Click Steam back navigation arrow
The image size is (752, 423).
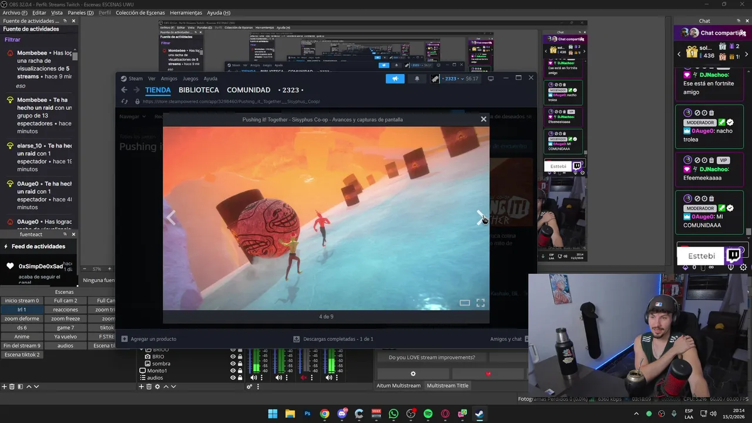point(124,90)
